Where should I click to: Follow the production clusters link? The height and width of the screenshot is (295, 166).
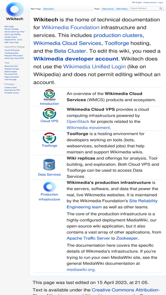click(x=118, y=35)
